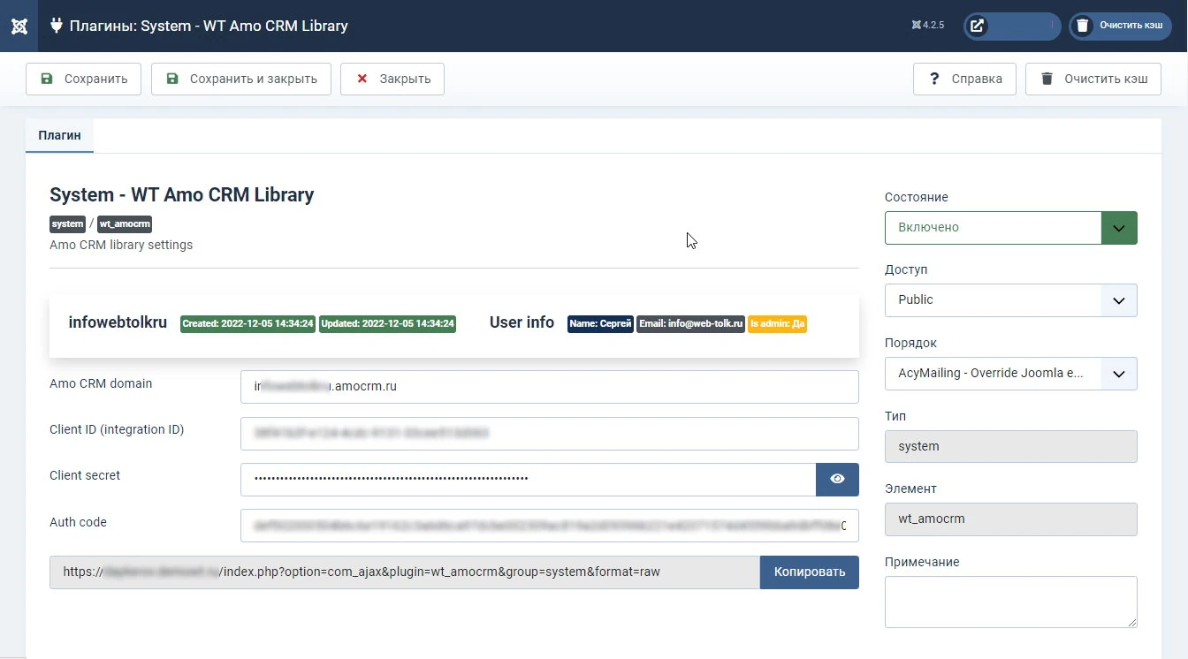Viewport: 1188px width, 659px height.
Task: Click the Client secret password field
Action: pos(528,479)
